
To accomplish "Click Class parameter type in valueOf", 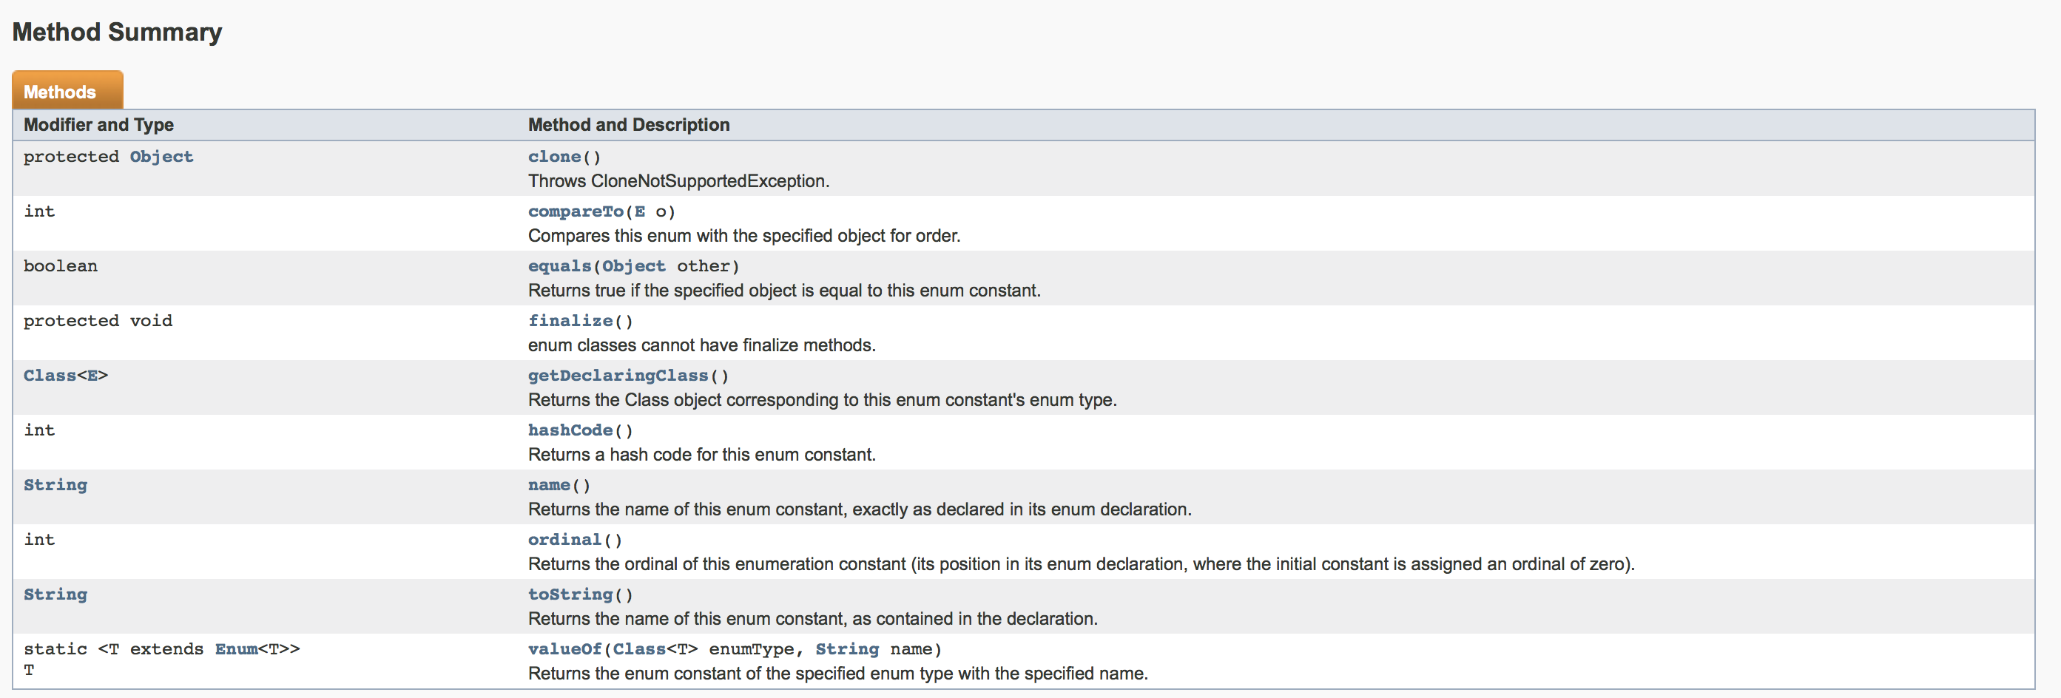I will [639, 649].
